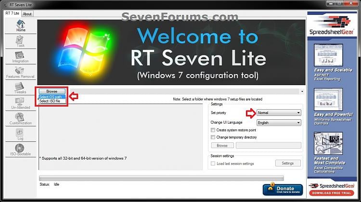Expand the source path dropdown arrow

(x=302, y=91)
